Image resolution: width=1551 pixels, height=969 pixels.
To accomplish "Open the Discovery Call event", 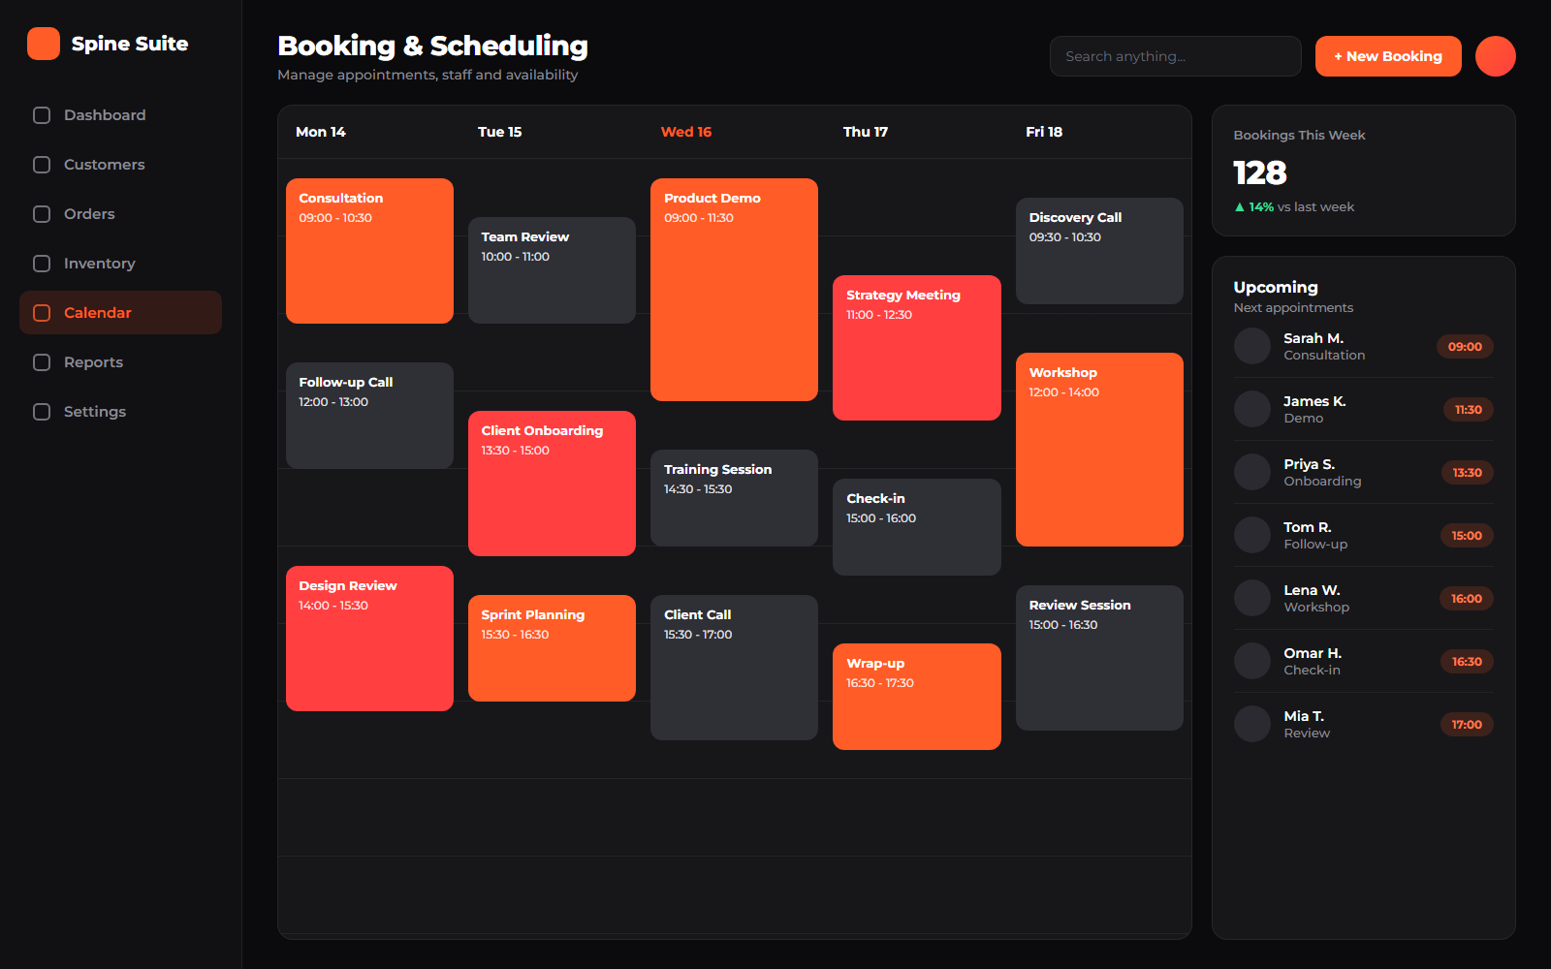I will tap(1099, 251).
